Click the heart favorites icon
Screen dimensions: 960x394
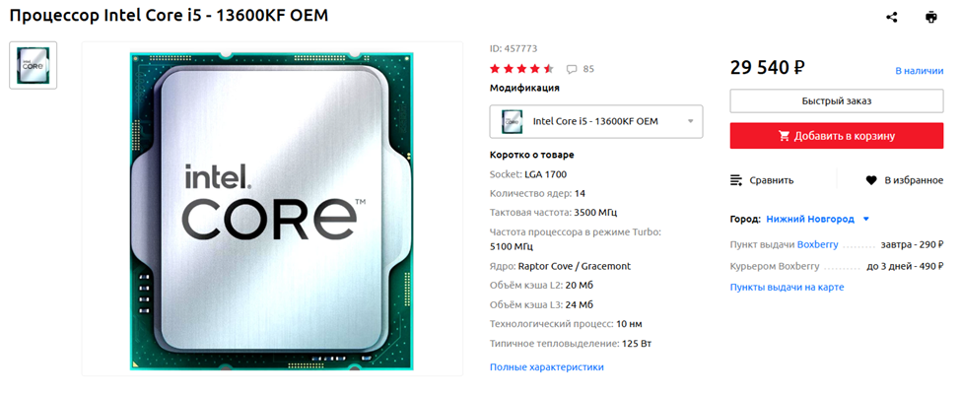(871, 180)
